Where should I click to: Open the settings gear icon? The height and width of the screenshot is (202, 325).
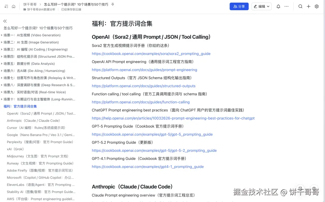pyautogui.click(x=317, y=6)
